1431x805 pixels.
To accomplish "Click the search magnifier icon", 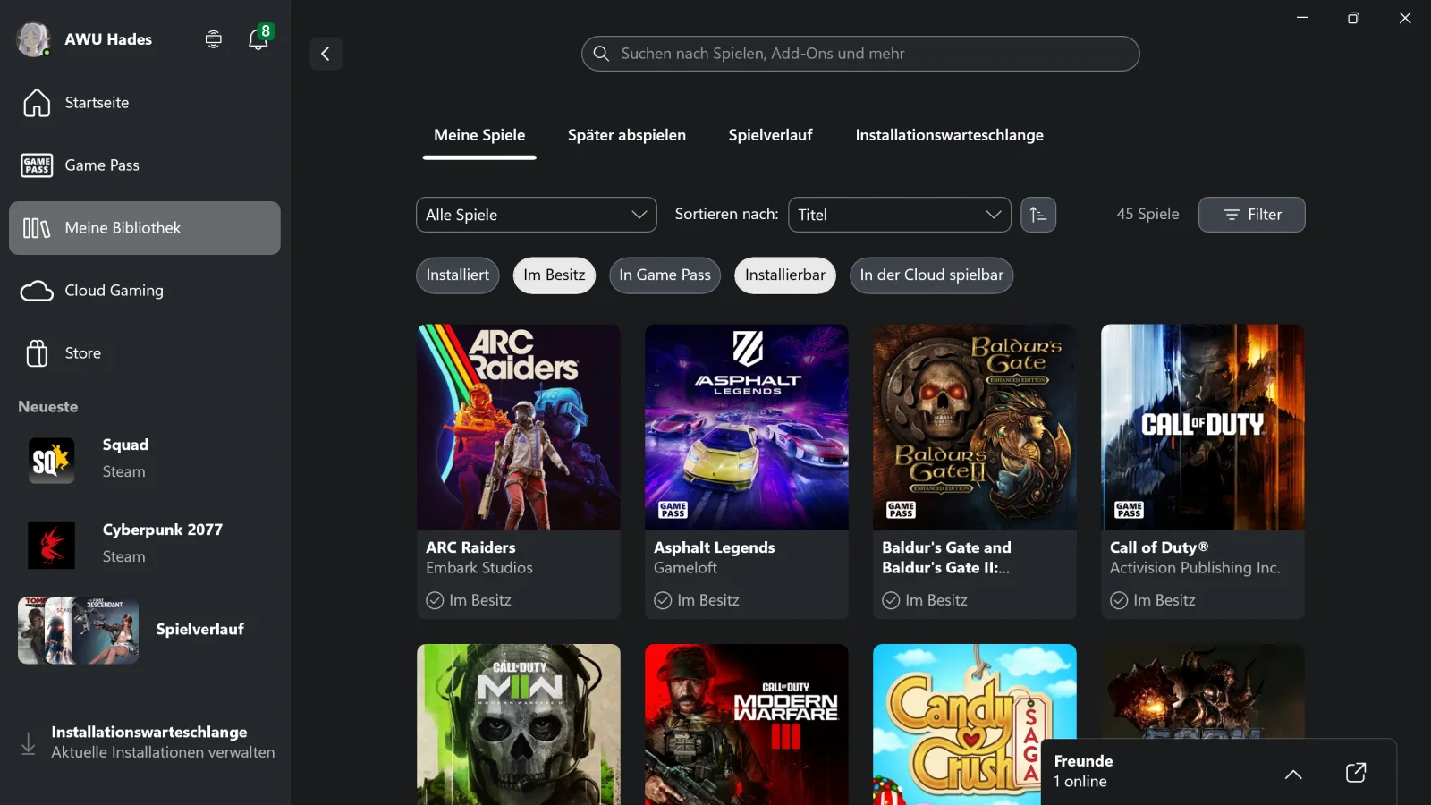I will pos(601,54).
